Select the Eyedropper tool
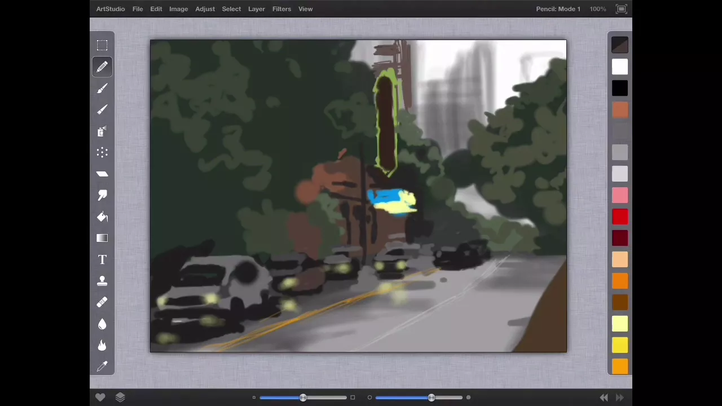 102,367
